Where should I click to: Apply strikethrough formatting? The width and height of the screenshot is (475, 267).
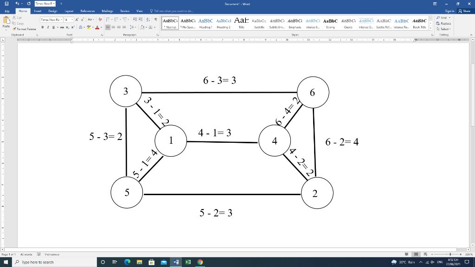click(62, 27)
